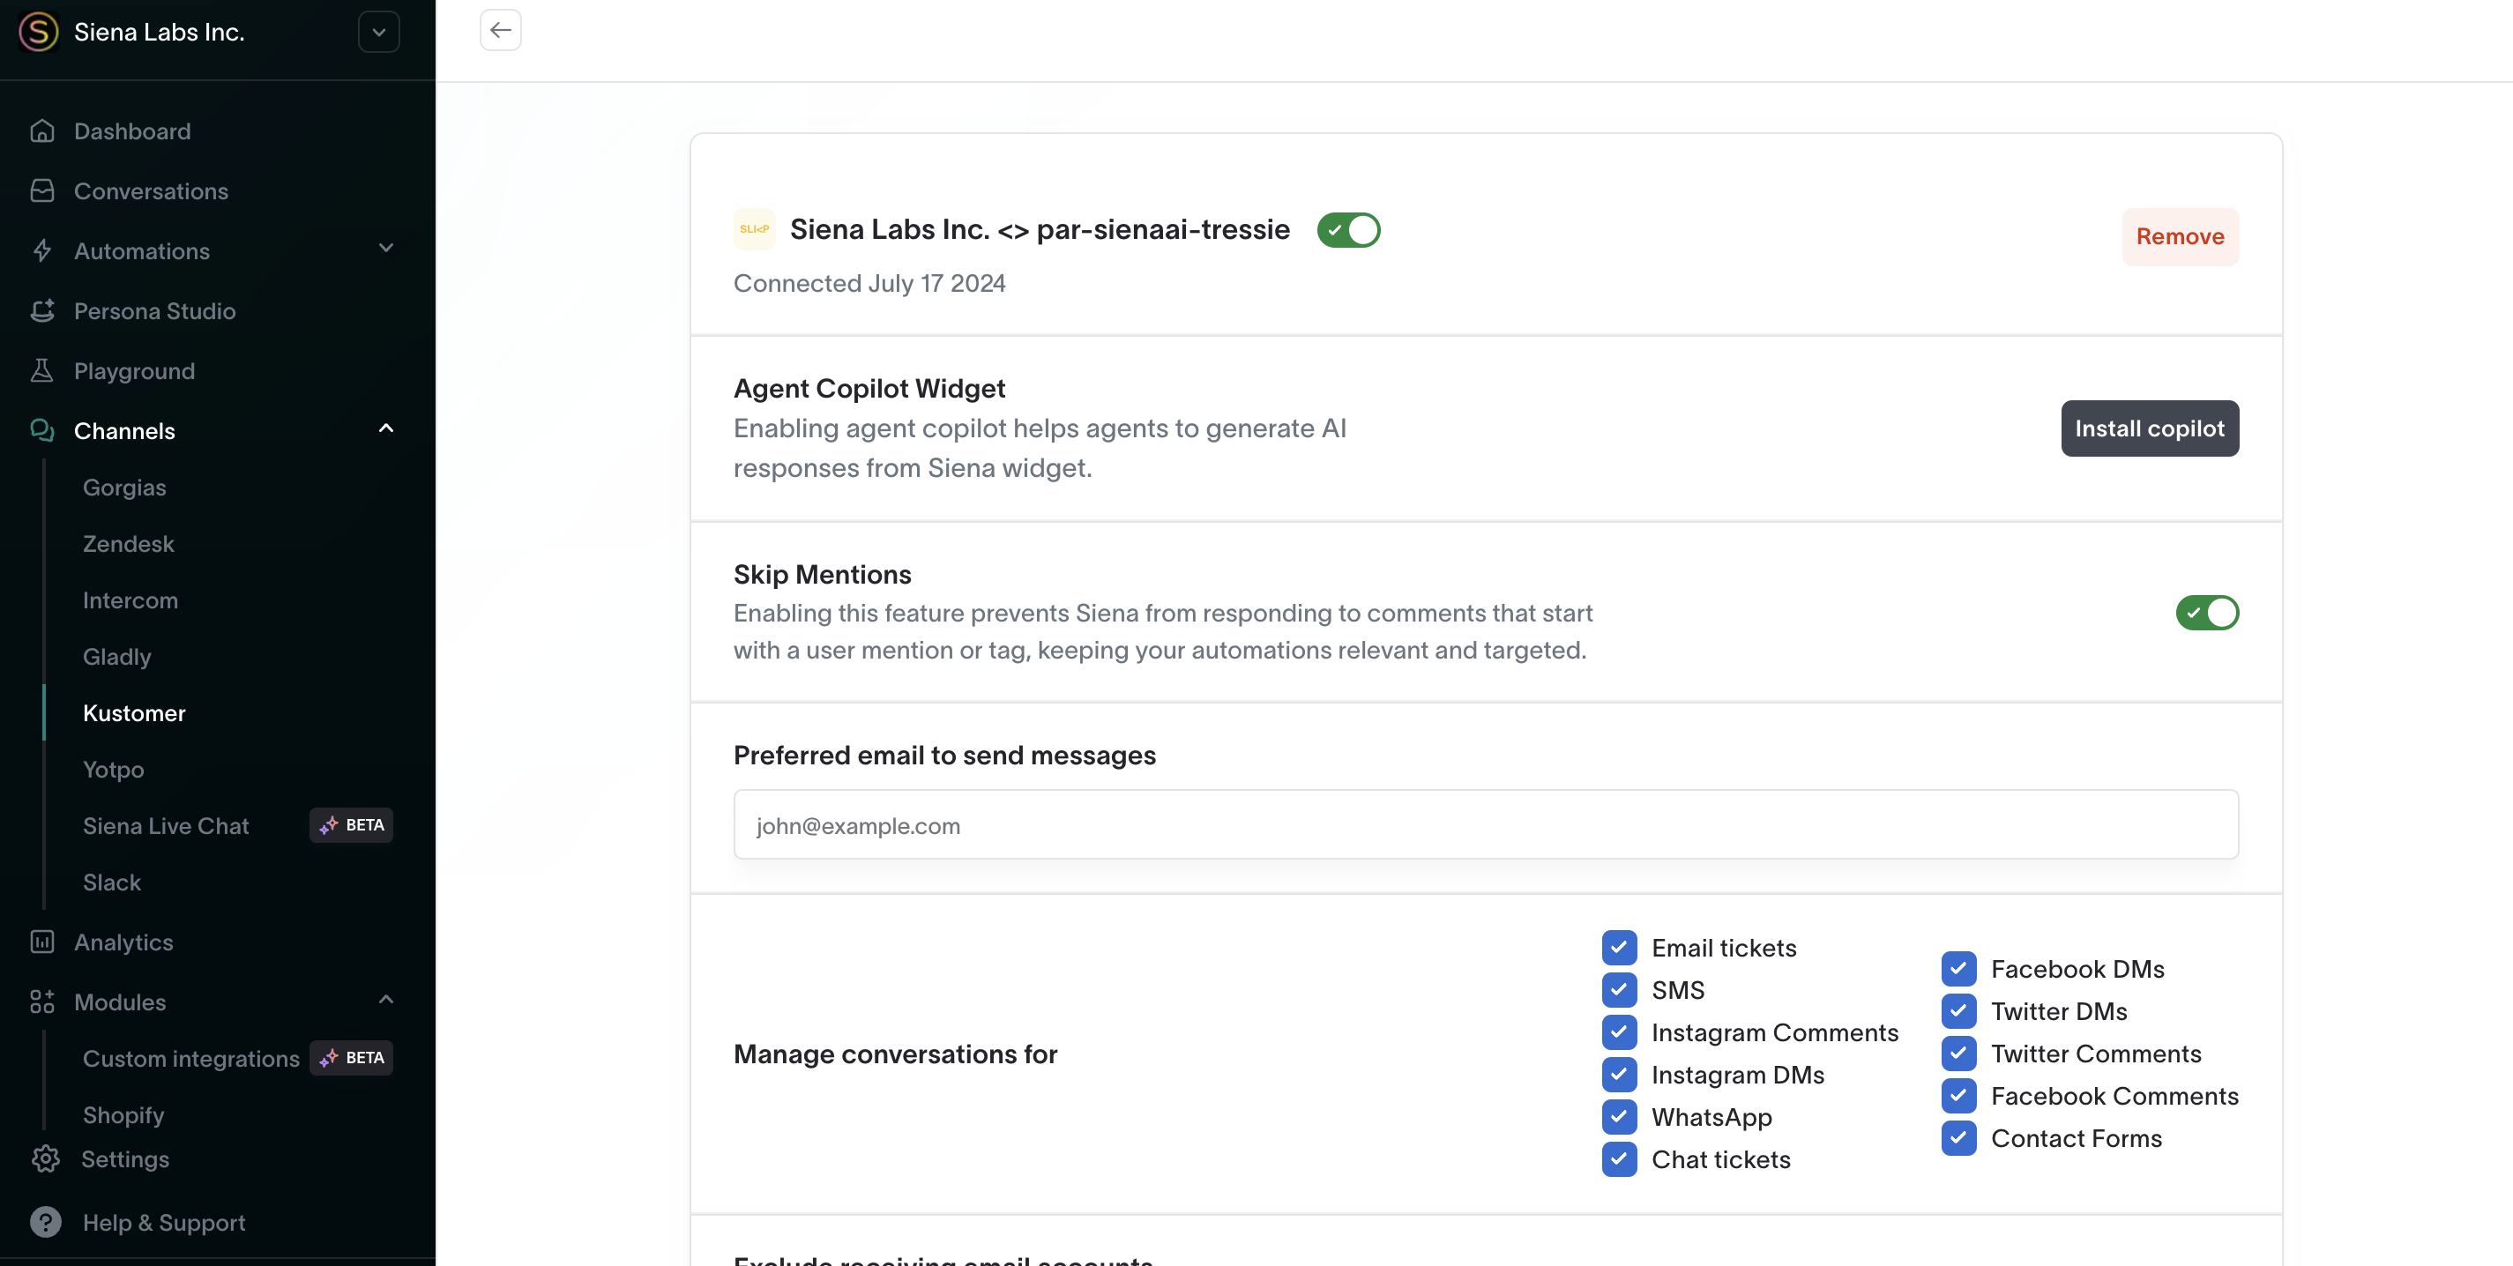Collapse the Modules section chevron
2513x1266 pixels.
(386, 1001)
